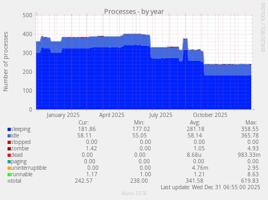Click the 'Munin 2.0.76' version text
268x200 pixels.
[134, 194]
